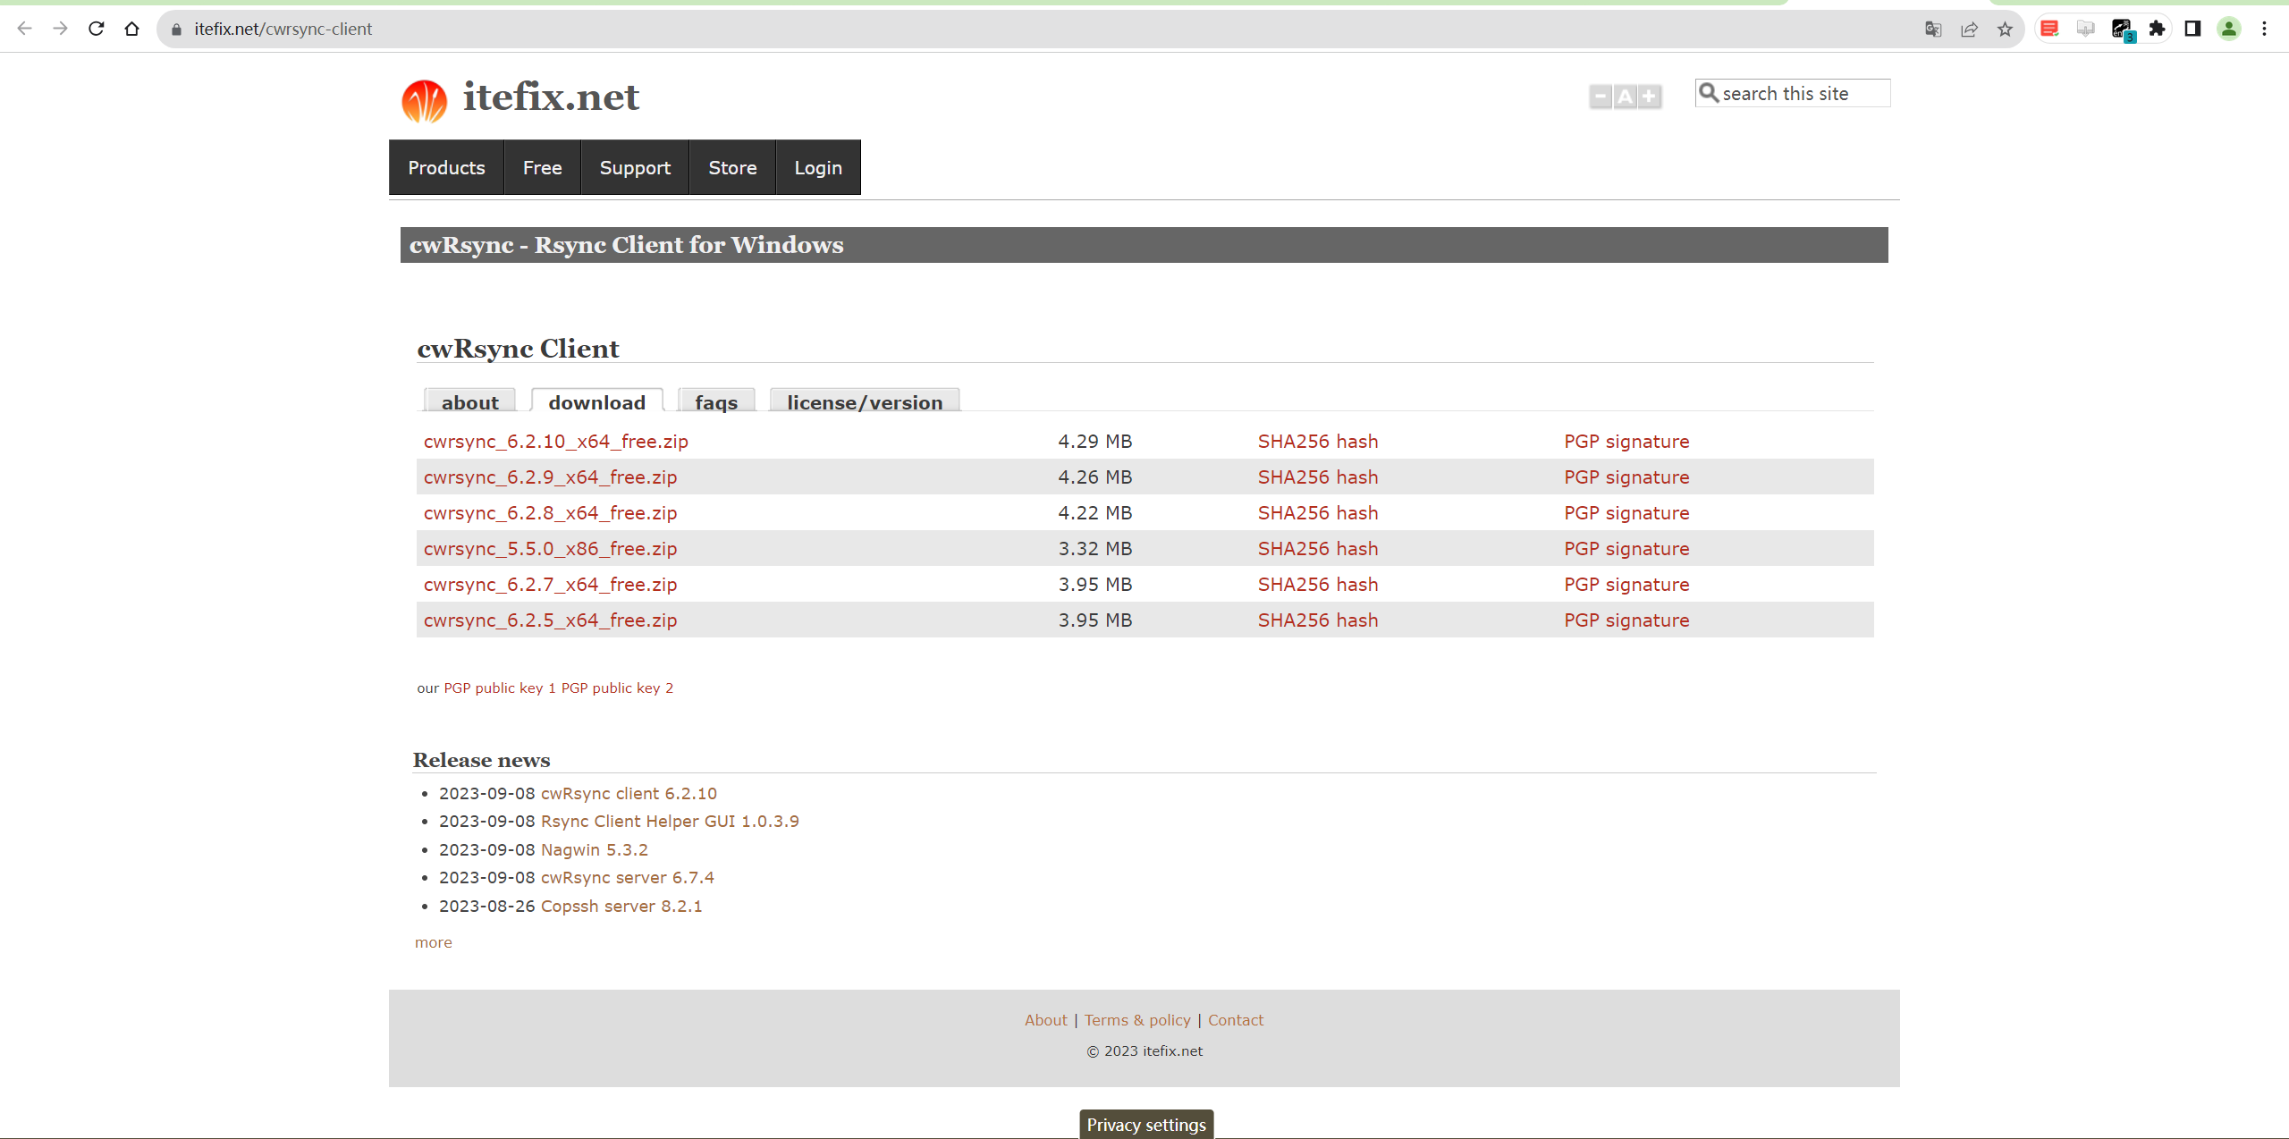
Task: Click the translate page icon
Action: tap(1933, 30)
